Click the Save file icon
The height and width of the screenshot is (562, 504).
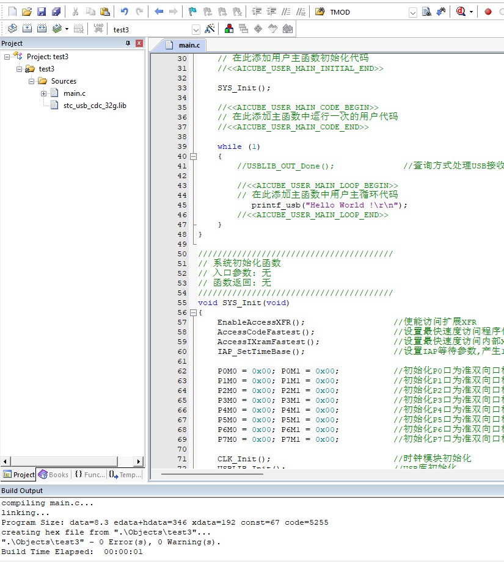42,12
